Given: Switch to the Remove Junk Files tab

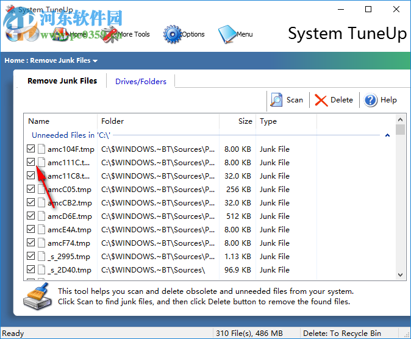Looking at the screenshot, I should (62, 80).
